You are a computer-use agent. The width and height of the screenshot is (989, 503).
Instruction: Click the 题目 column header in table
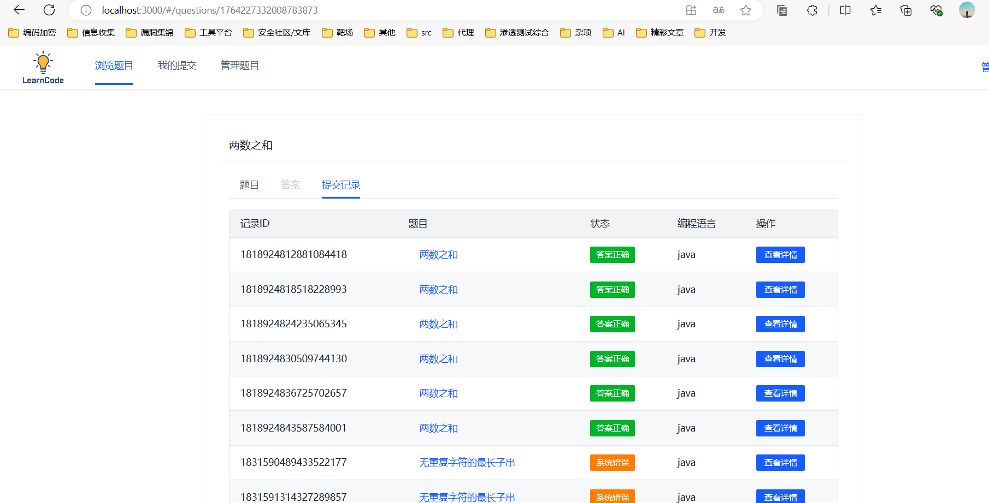[x=418, y=224]
